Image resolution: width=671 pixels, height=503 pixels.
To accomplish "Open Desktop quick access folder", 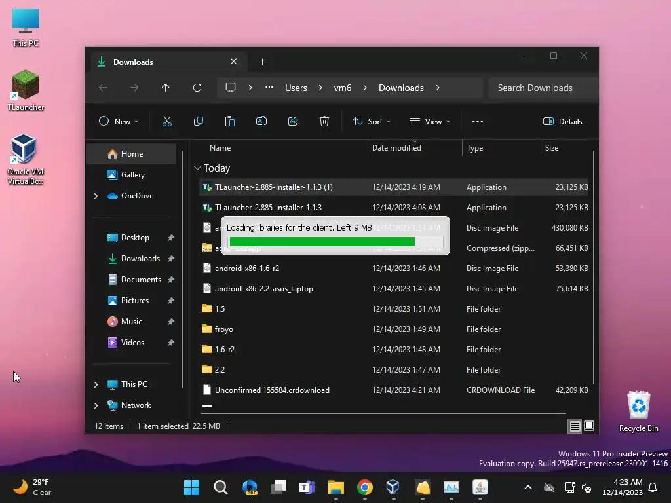I will (135, 238).
